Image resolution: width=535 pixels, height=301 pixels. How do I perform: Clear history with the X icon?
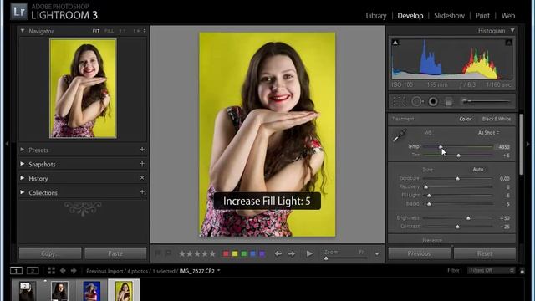(x=142, y=178)
